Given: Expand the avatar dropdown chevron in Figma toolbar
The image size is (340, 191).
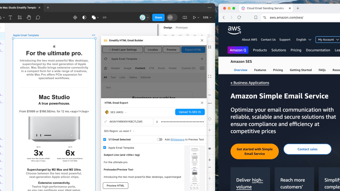Looking at the screenshot, I should coord(148,18).
